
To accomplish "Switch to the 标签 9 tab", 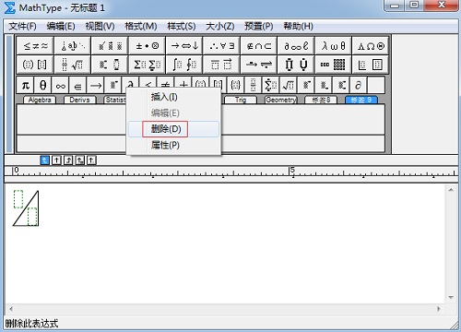I will coord(361,100).
